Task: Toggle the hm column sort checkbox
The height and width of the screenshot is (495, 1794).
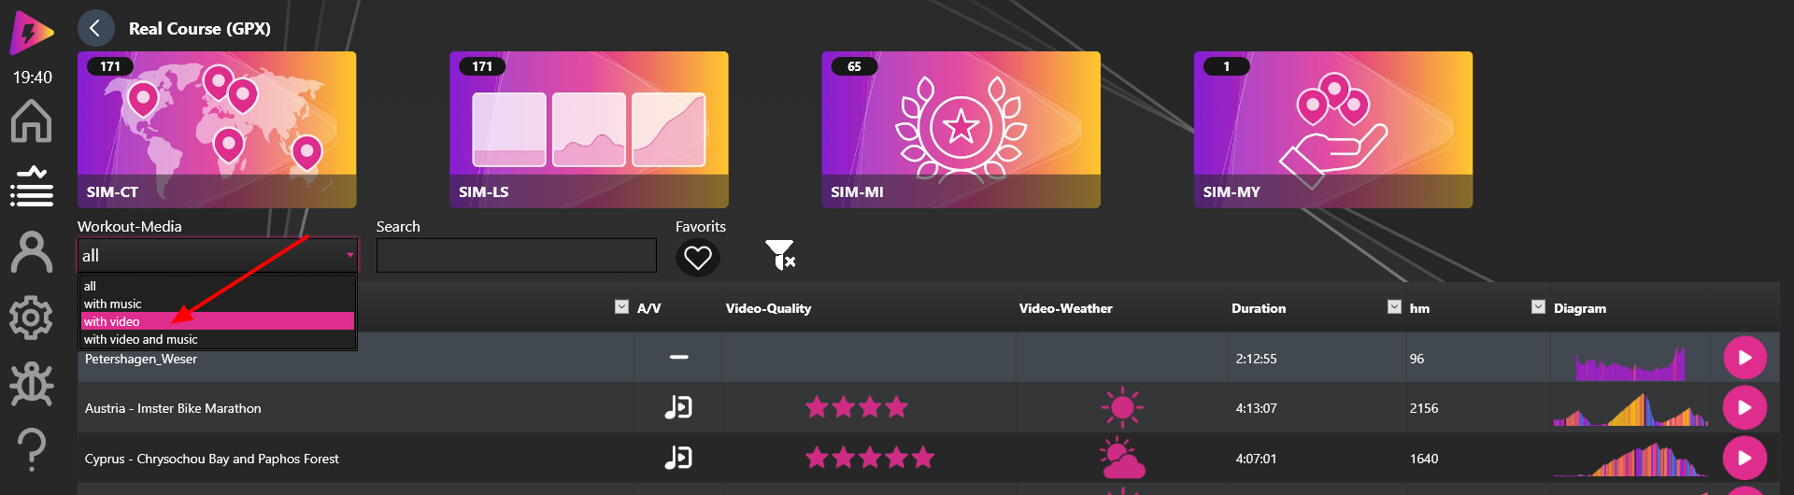Action: click(1394, 307)
